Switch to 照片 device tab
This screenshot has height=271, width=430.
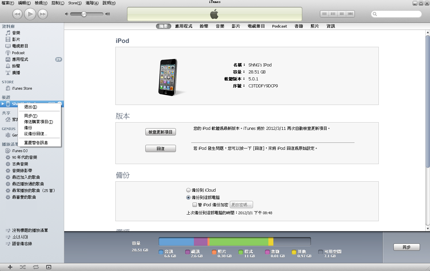point(315,26)
